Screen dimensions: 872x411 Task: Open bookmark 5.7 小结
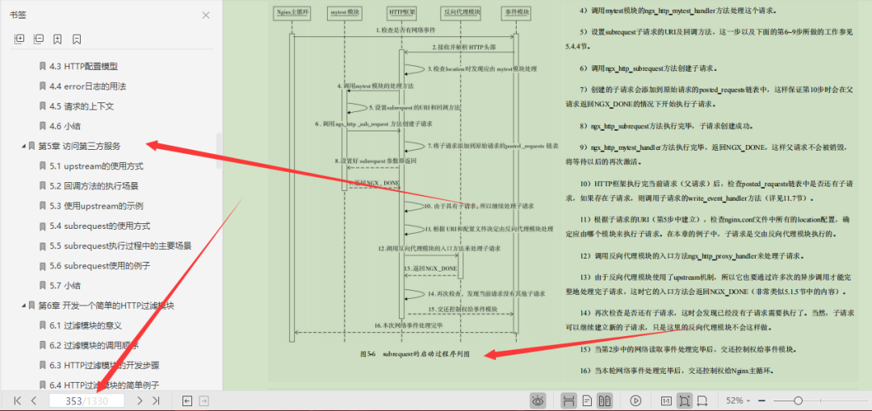tap(65, 285)
